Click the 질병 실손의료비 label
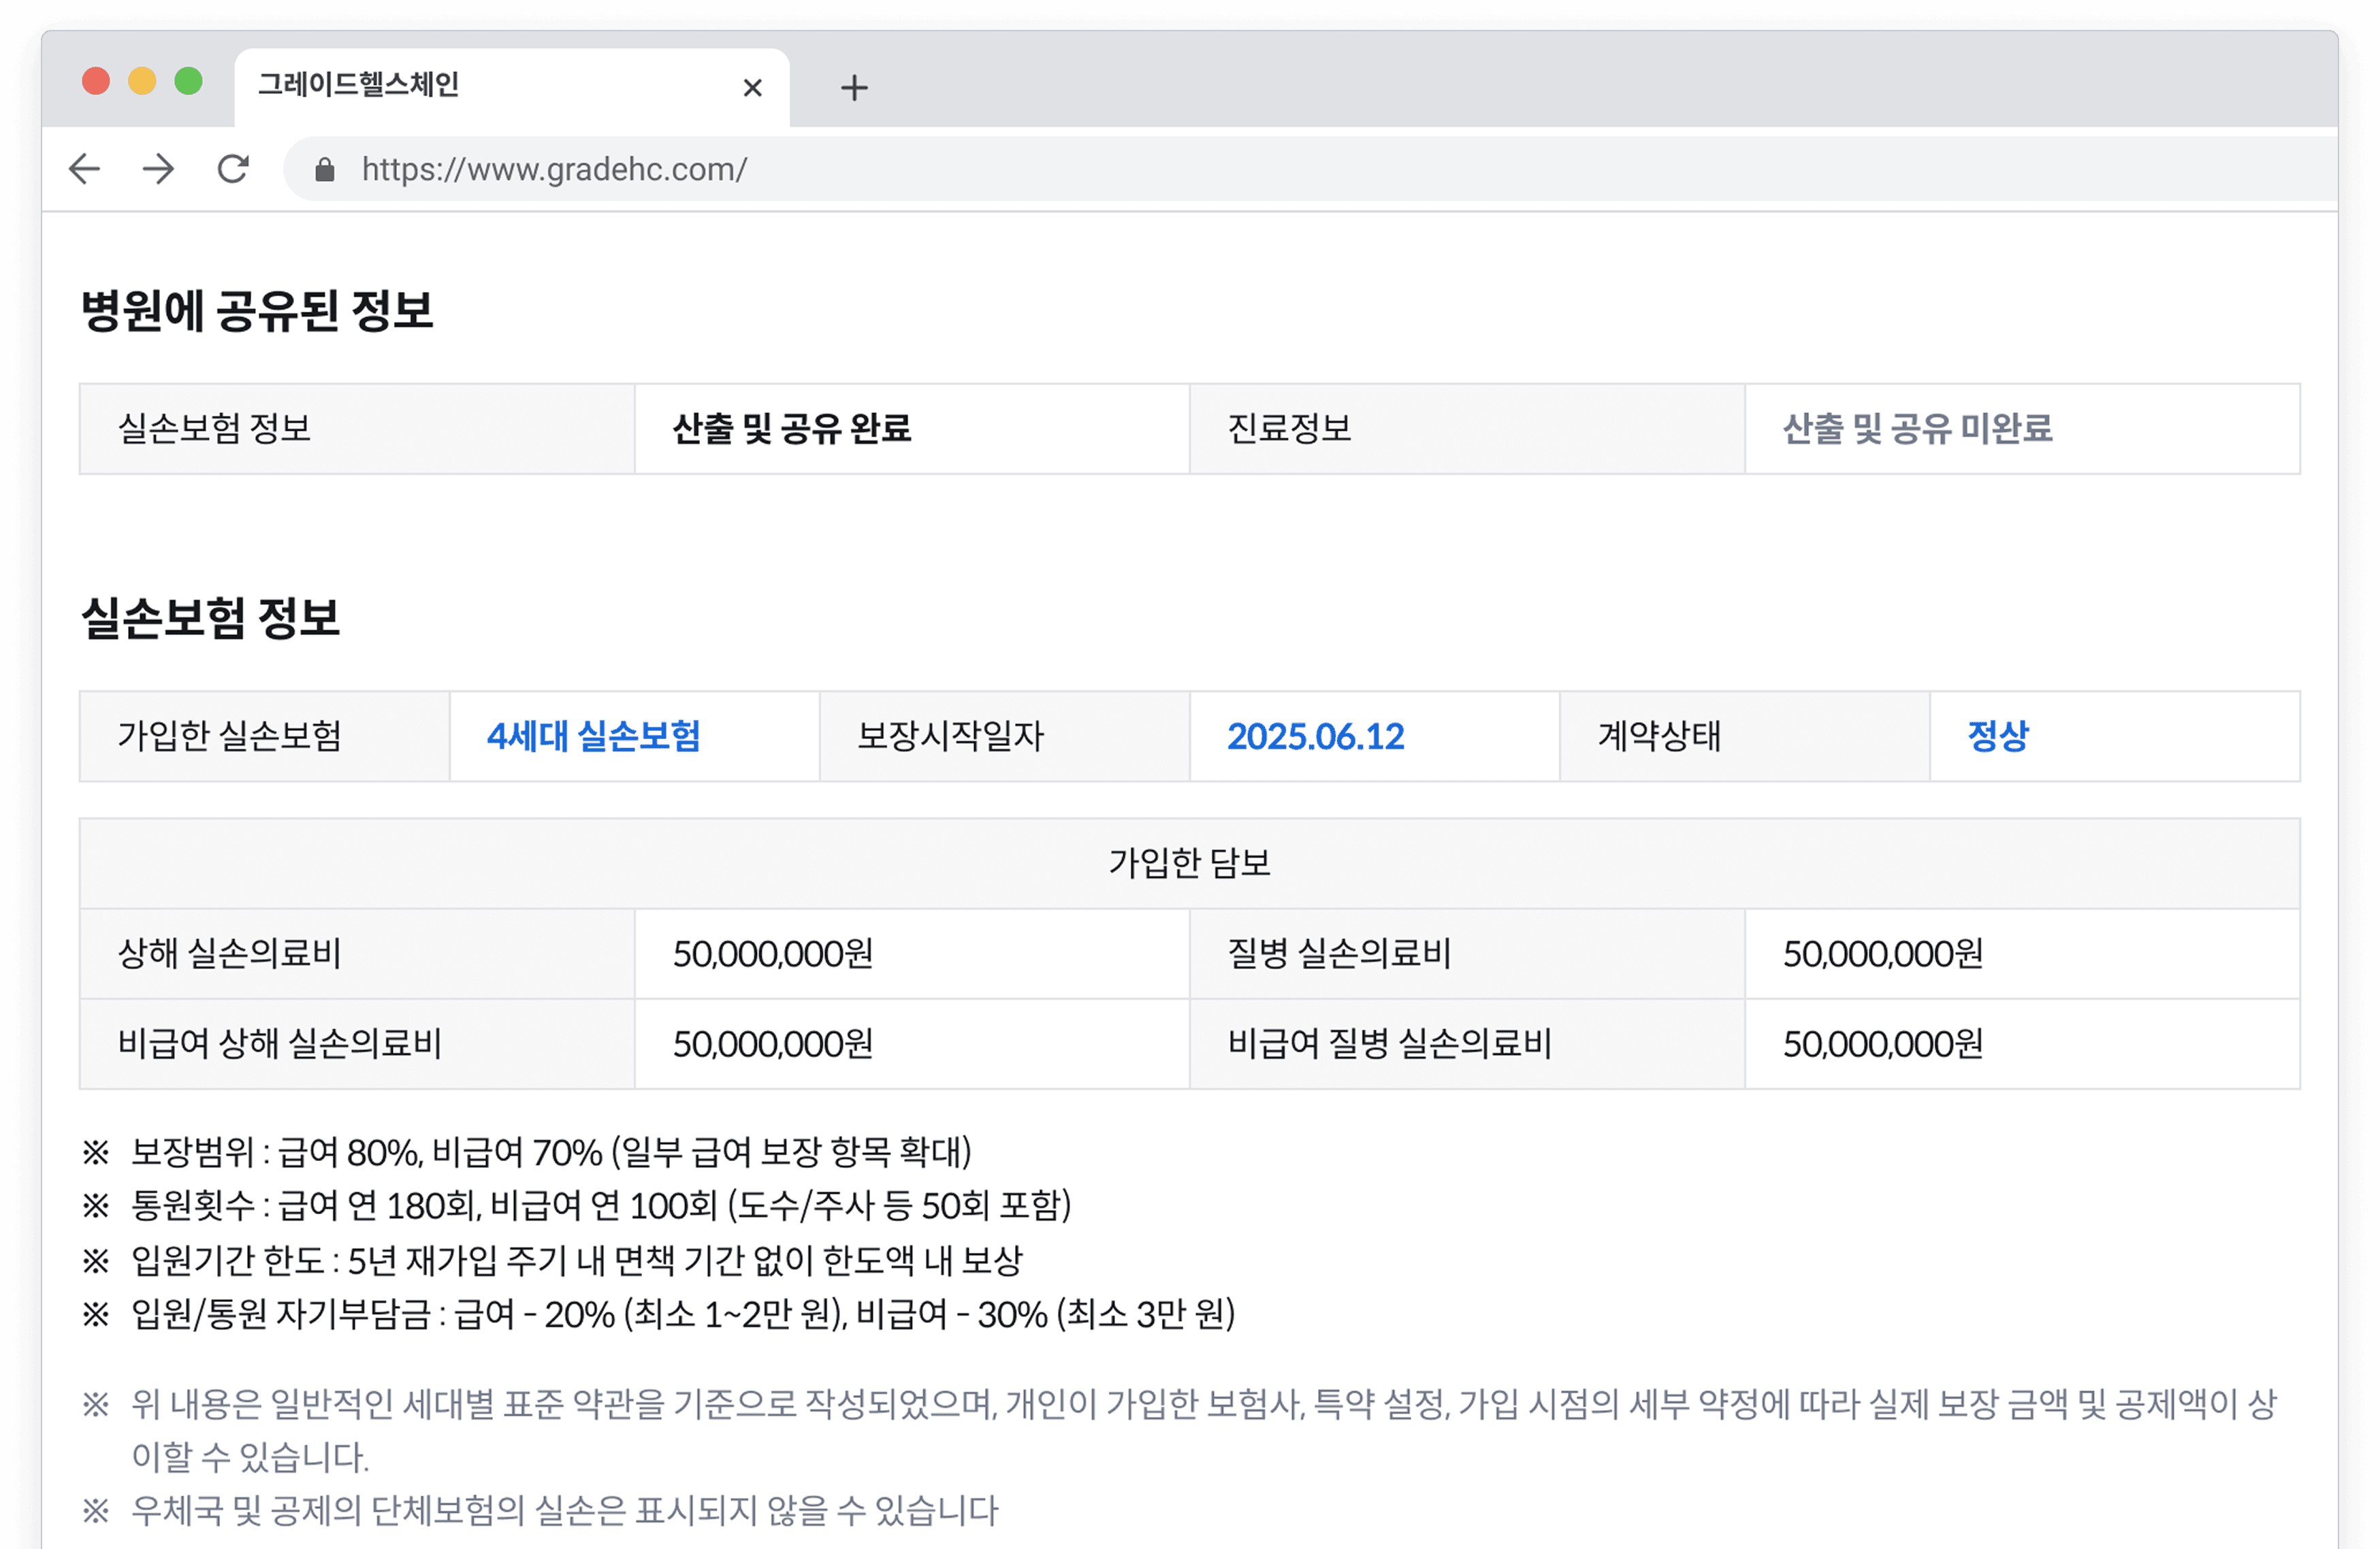 coord(1339,953)
